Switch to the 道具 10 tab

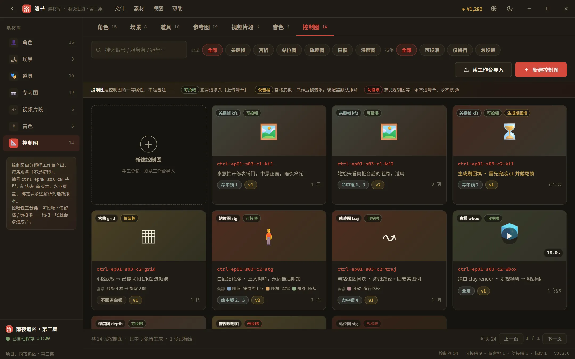170,27
